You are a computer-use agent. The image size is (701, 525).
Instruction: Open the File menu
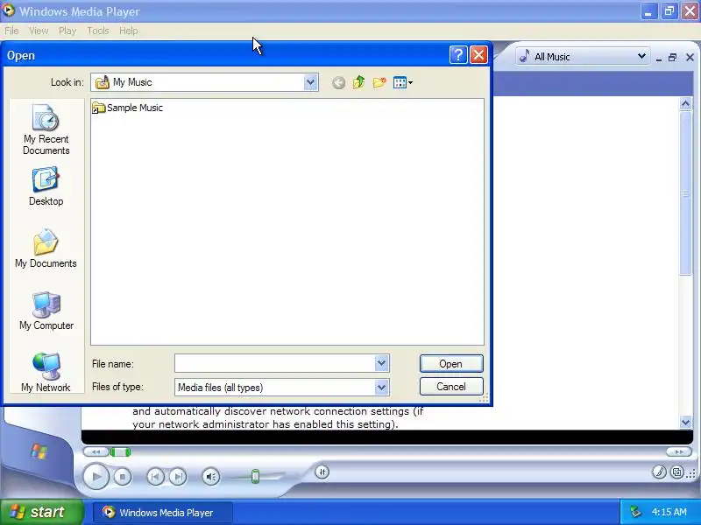tap(11, 31)
